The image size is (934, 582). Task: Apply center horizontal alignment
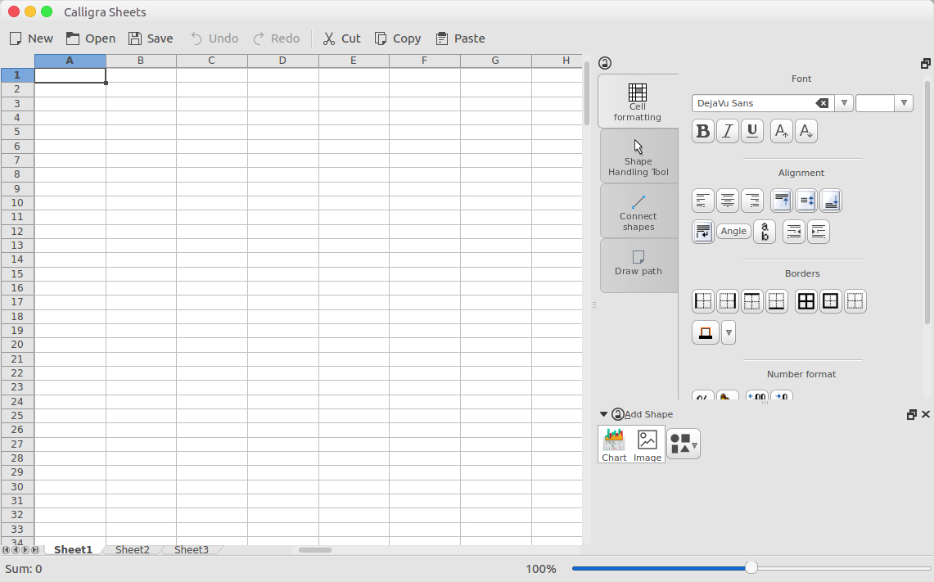coord(728,201)
